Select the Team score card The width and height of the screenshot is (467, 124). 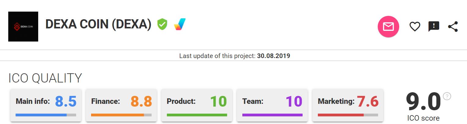tap(272, 105)
